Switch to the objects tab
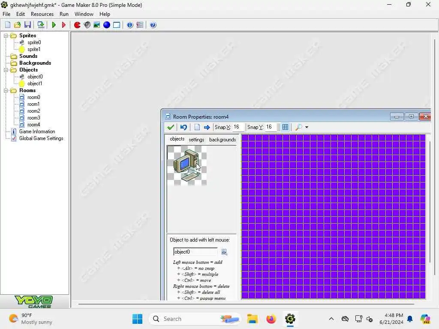This screenshot has height=329, width=439. [177, 139]
